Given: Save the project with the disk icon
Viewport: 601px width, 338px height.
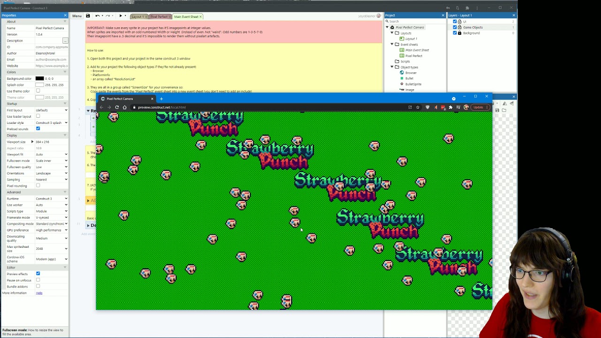Looking at the screenshot, I should point(88,16).
